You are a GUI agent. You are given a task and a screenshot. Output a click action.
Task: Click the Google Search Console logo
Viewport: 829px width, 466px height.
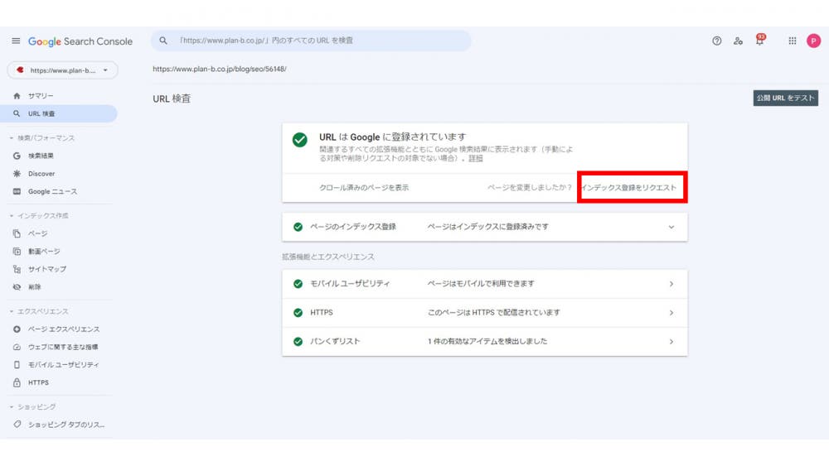coord(80,41)
